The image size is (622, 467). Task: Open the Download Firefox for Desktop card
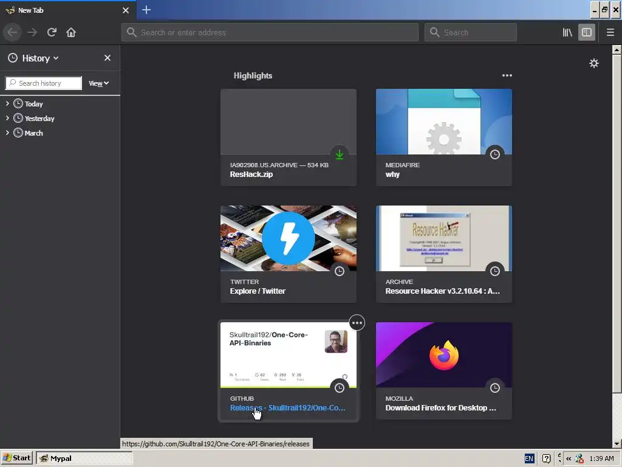444,370
